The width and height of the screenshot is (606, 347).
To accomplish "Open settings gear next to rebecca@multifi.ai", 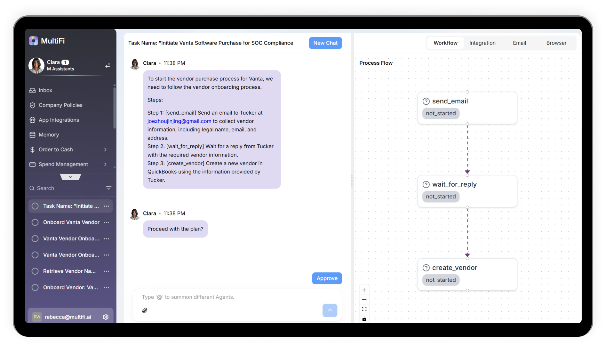I will point(106,317).
